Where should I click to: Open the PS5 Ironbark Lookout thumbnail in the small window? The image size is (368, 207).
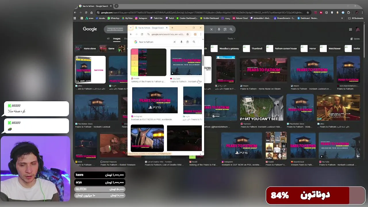[155, 100]
